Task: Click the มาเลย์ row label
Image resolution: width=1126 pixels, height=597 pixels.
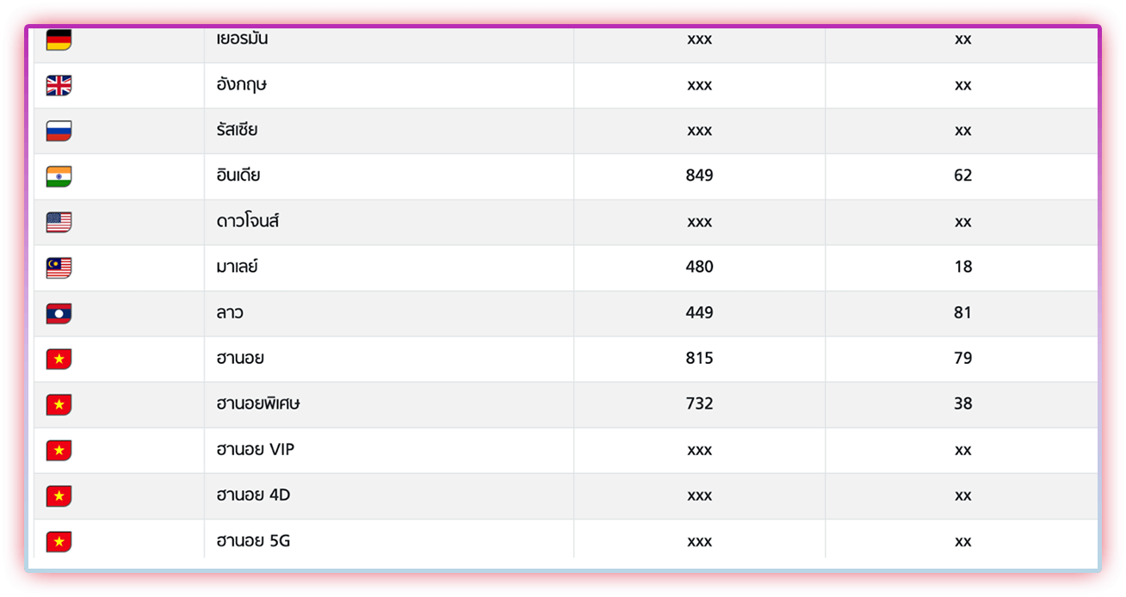Action: pos(237,267)
